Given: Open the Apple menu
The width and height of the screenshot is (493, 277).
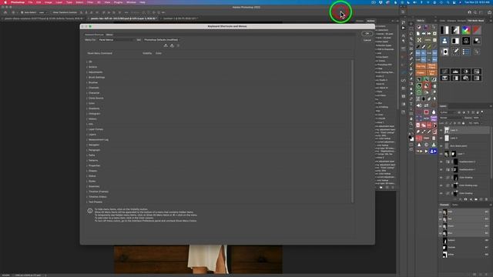Looking at the screenshot, I should point(5,2).
